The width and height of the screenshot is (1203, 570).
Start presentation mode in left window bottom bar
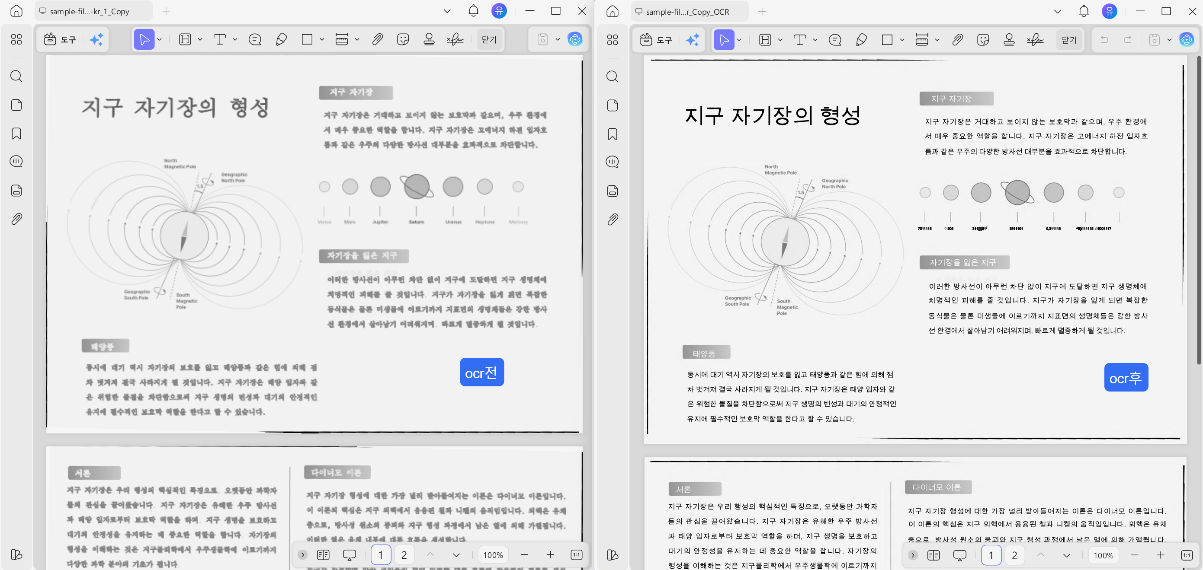click(350, 554)
